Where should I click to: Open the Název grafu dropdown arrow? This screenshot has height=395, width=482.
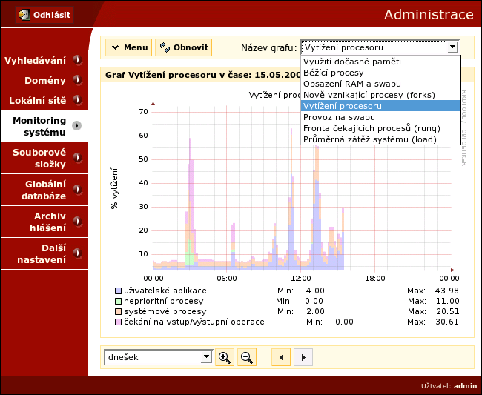pos(452,47)
